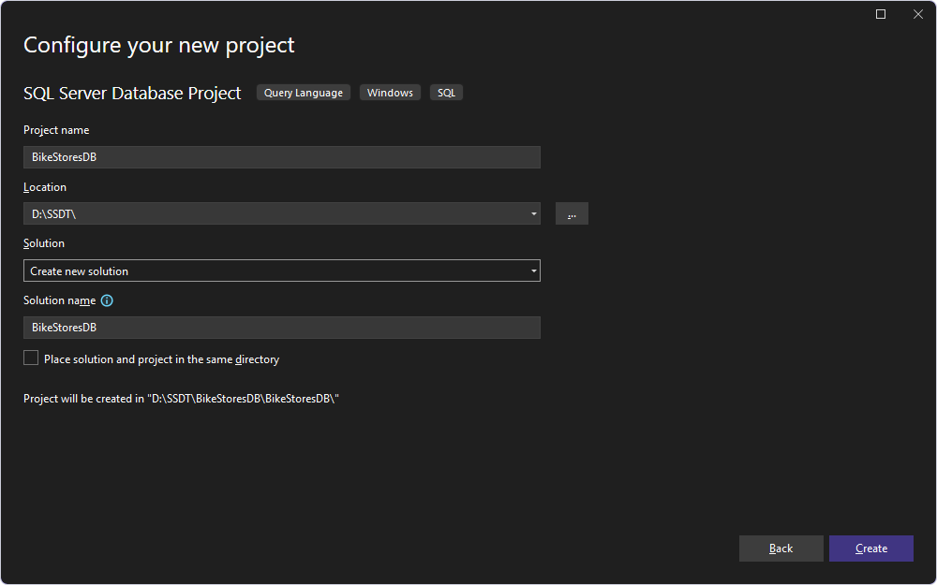
Task: Click the SQL Server Database Project title
Action: point(132,92)
